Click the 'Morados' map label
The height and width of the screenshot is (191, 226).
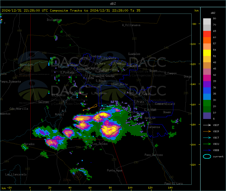pyautogui.click(x=29, y=144)
